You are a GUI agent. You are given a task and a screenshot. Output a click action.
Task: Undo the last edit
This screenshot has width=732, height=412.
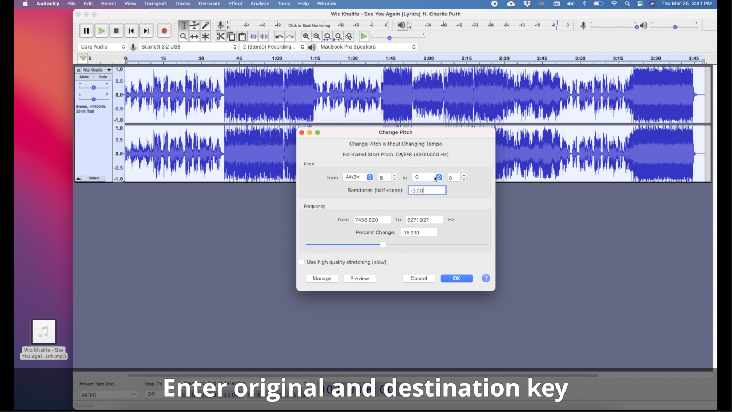[x=279, y=36]
